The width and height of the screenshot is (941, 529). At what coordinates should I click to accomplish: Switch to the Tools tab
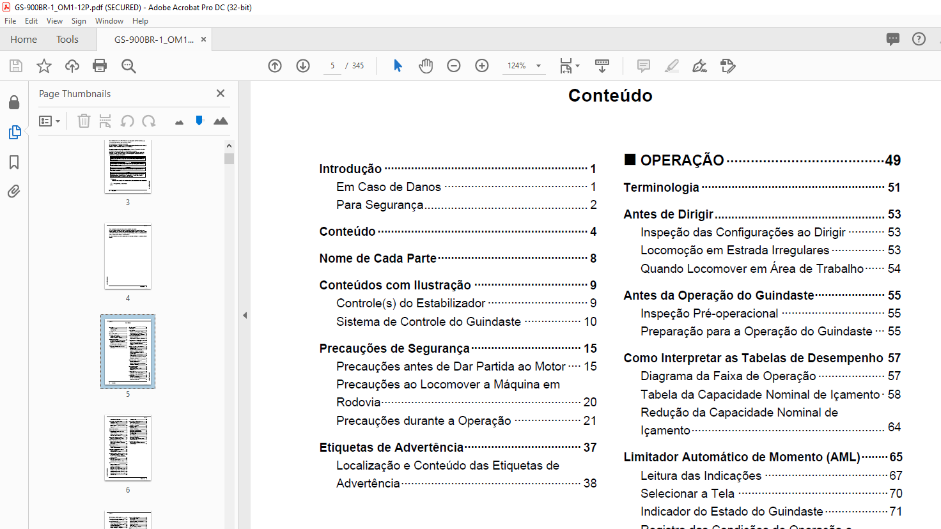67,40
